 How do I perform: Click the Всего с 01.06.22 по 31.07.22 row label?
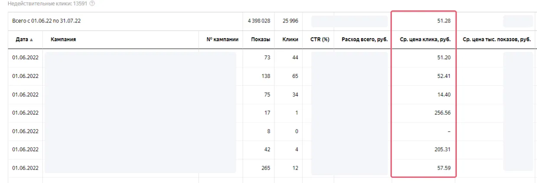click(46, 21)
